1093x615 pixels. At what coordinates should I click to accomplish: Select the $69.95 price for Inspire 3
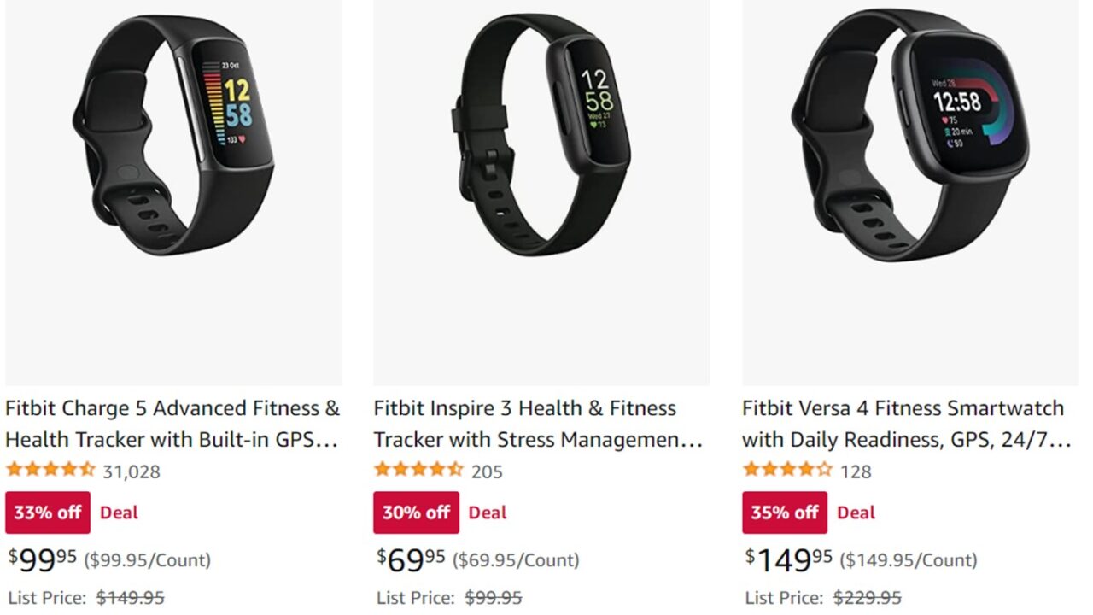pos(412,560)
